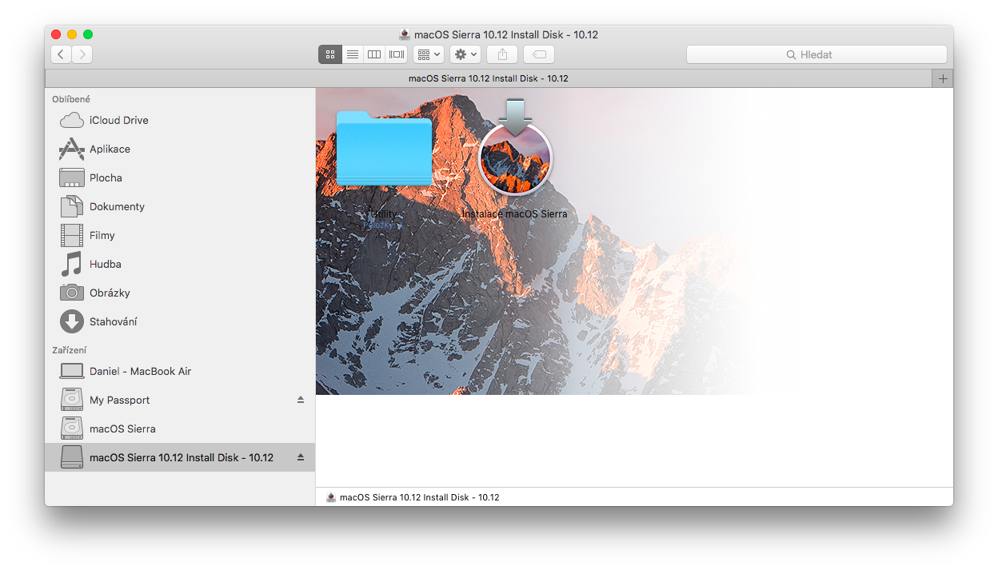Open iCloud Drive in sidebar

180,120
